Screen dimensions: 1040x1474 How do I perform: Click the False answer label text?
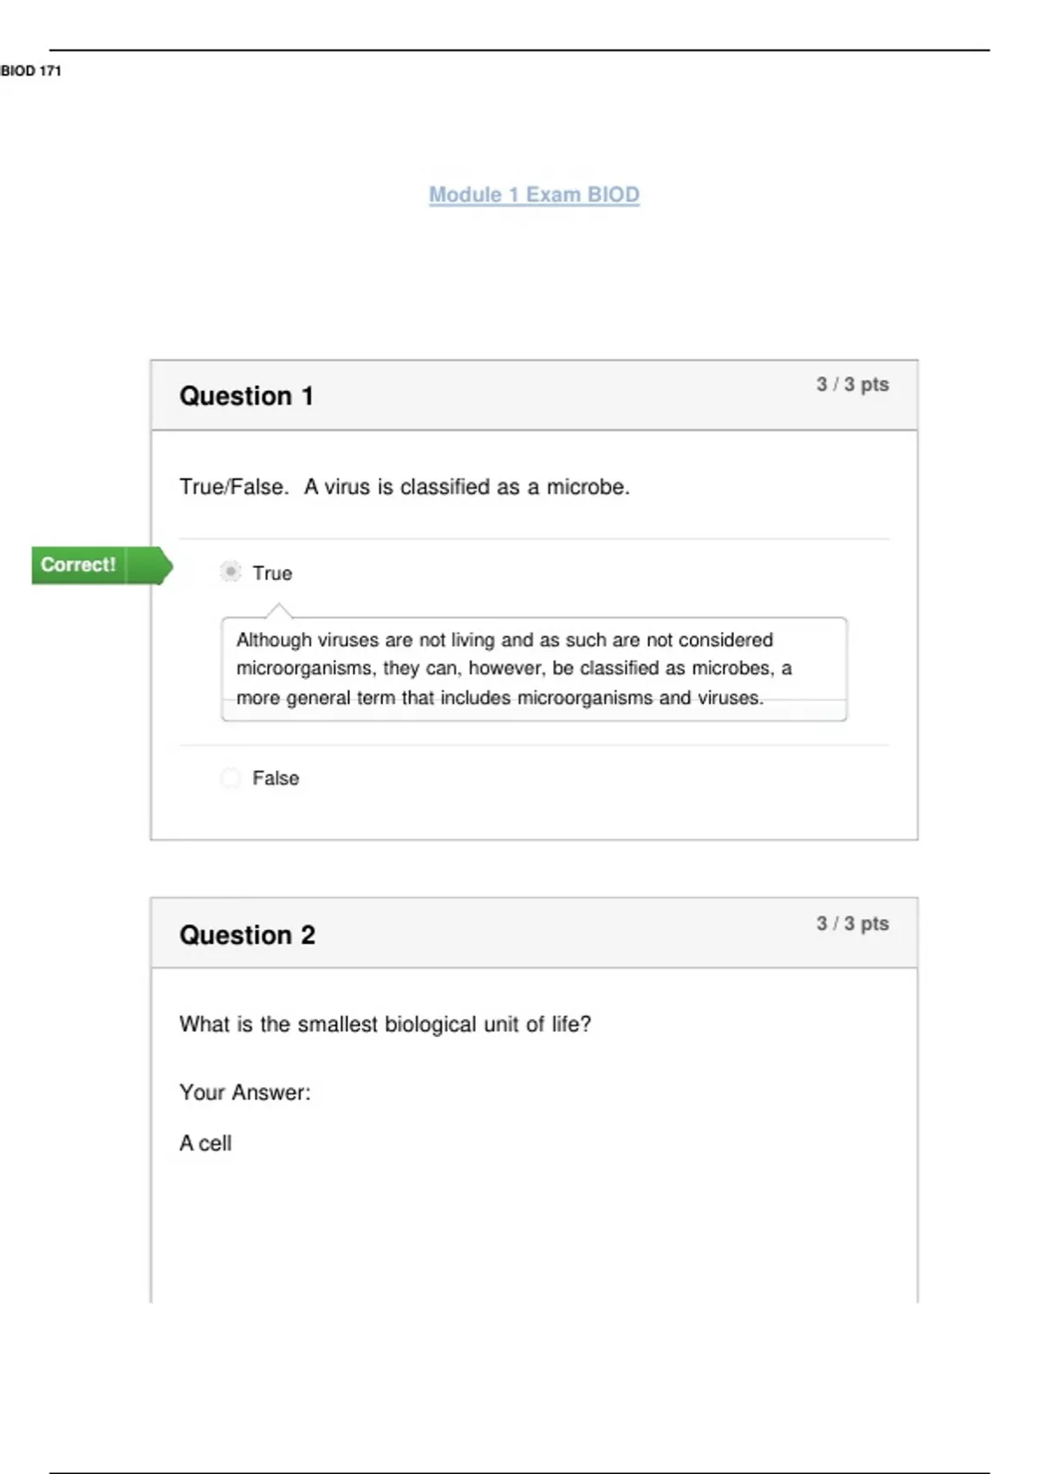click(276, 778)
